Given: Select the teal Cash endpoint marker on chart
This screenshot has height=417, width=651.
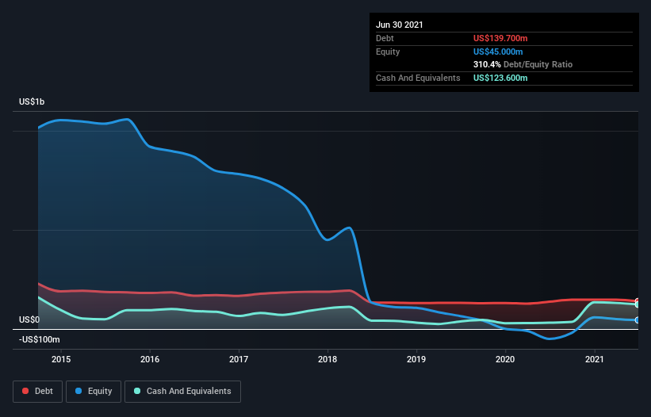Looking at the screenshot, I should click(637, 304).
